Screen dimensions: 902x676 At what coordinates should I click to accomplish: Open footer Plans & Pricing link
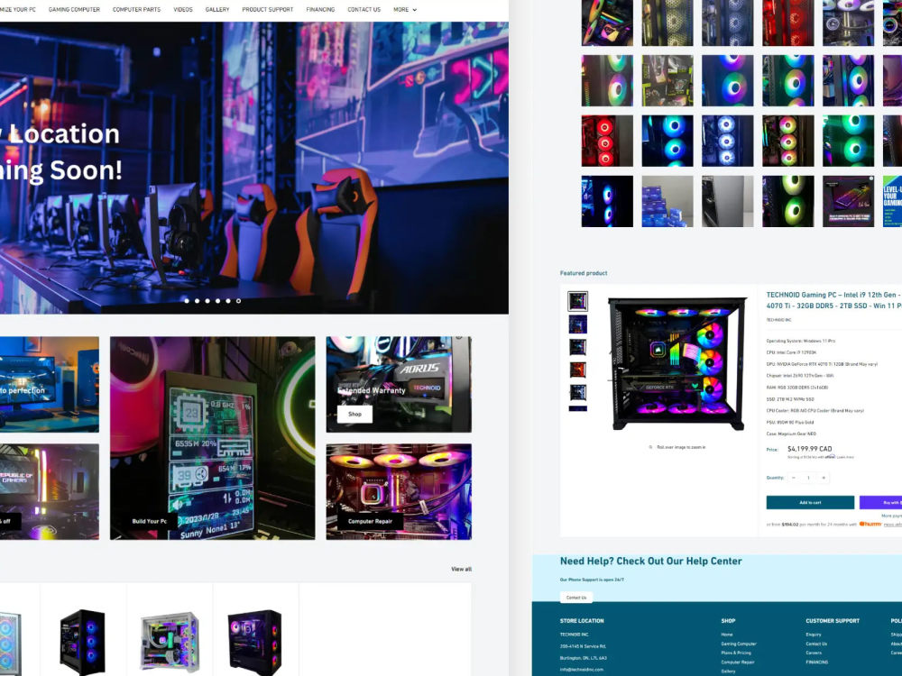pyautogui.click(x=736, y=653)
